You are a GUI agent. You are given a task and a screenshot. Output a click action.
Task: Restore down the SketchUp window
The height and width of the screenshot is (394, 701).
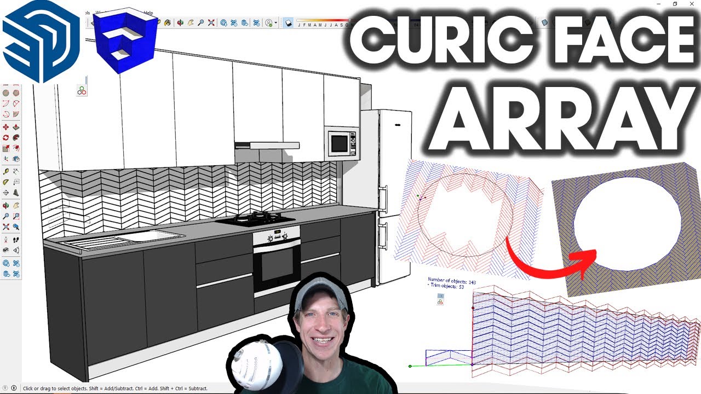pos(675,4)
